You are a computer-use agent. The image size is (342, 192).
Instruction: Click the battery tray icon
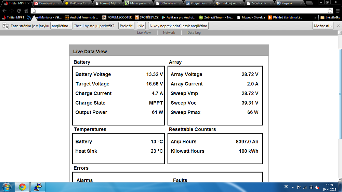click(311, 188)
